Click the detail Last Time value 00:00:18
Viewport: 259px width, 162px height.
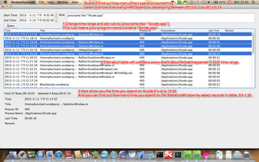tap(30, 118)
